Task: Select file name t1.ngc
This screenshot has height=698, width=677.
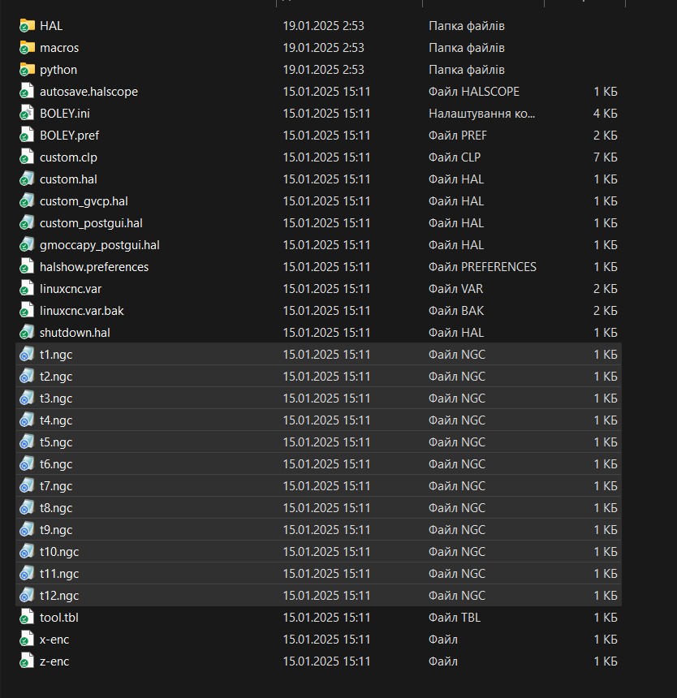Action: pos(56,355)
